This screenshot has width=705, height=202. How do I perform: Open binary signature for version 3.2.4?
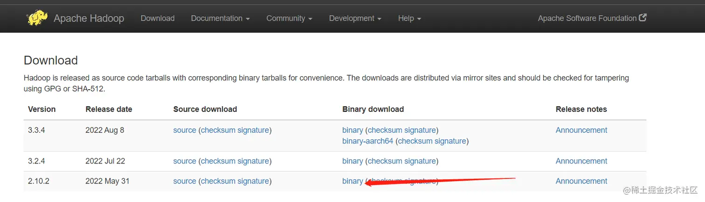pos(421,162)
